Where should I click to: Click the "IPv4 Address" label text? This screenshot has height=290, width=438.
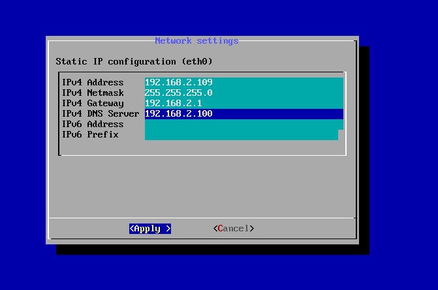92,83
